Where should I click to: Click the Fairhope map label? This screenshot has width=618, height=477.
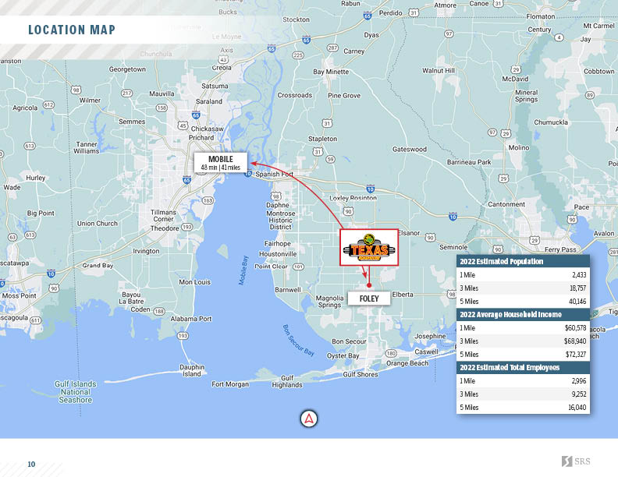pyautogui.click(x=278, y=244)
